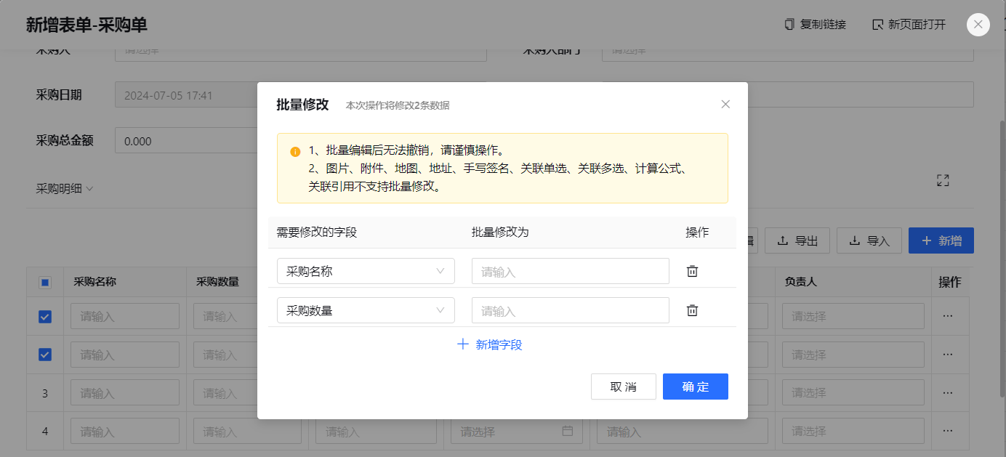
Task: Click the 复制链接 copy icon
Action: 789,25
